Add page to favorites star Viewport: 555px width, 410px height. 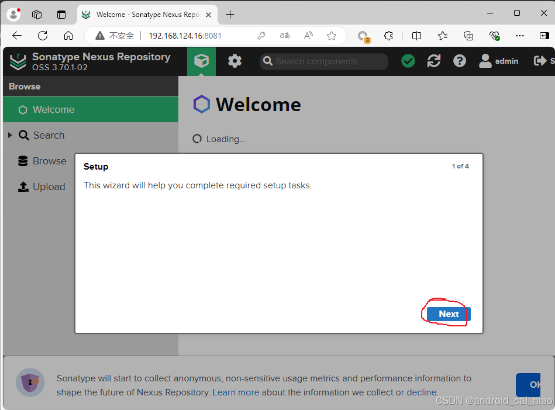[x=332, y=36]
